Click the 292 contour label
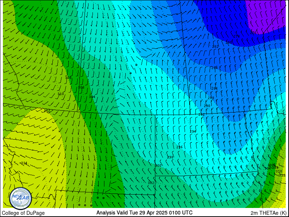Screen dimensions: 289x217 pos(202,115)
